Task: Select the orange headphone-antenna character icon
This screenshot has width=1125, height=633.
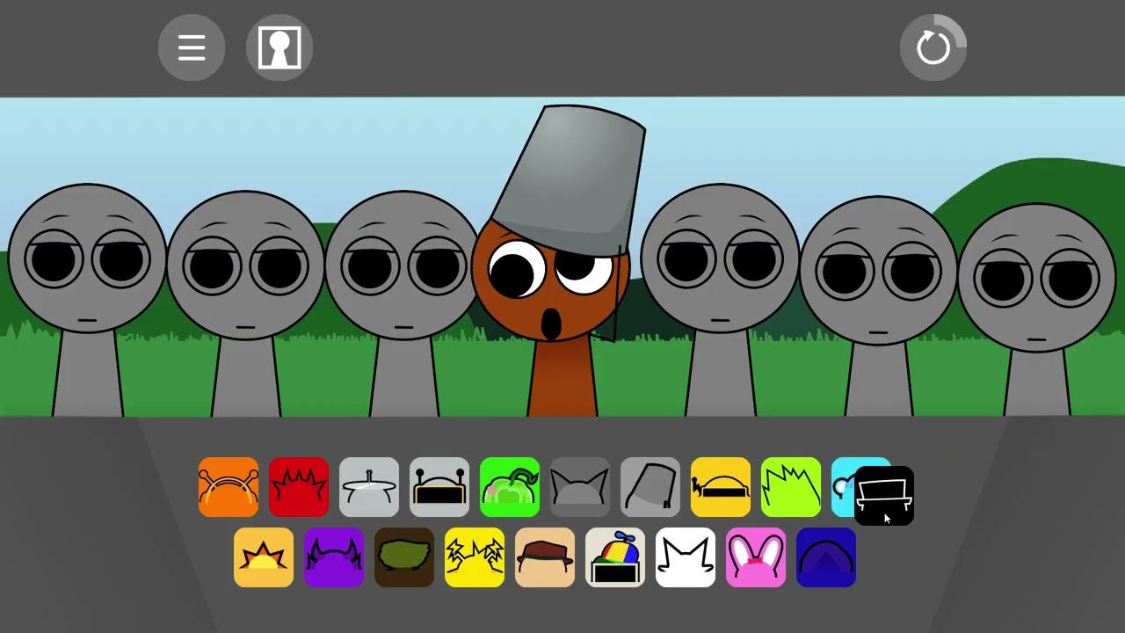Action: pos(229,487)
